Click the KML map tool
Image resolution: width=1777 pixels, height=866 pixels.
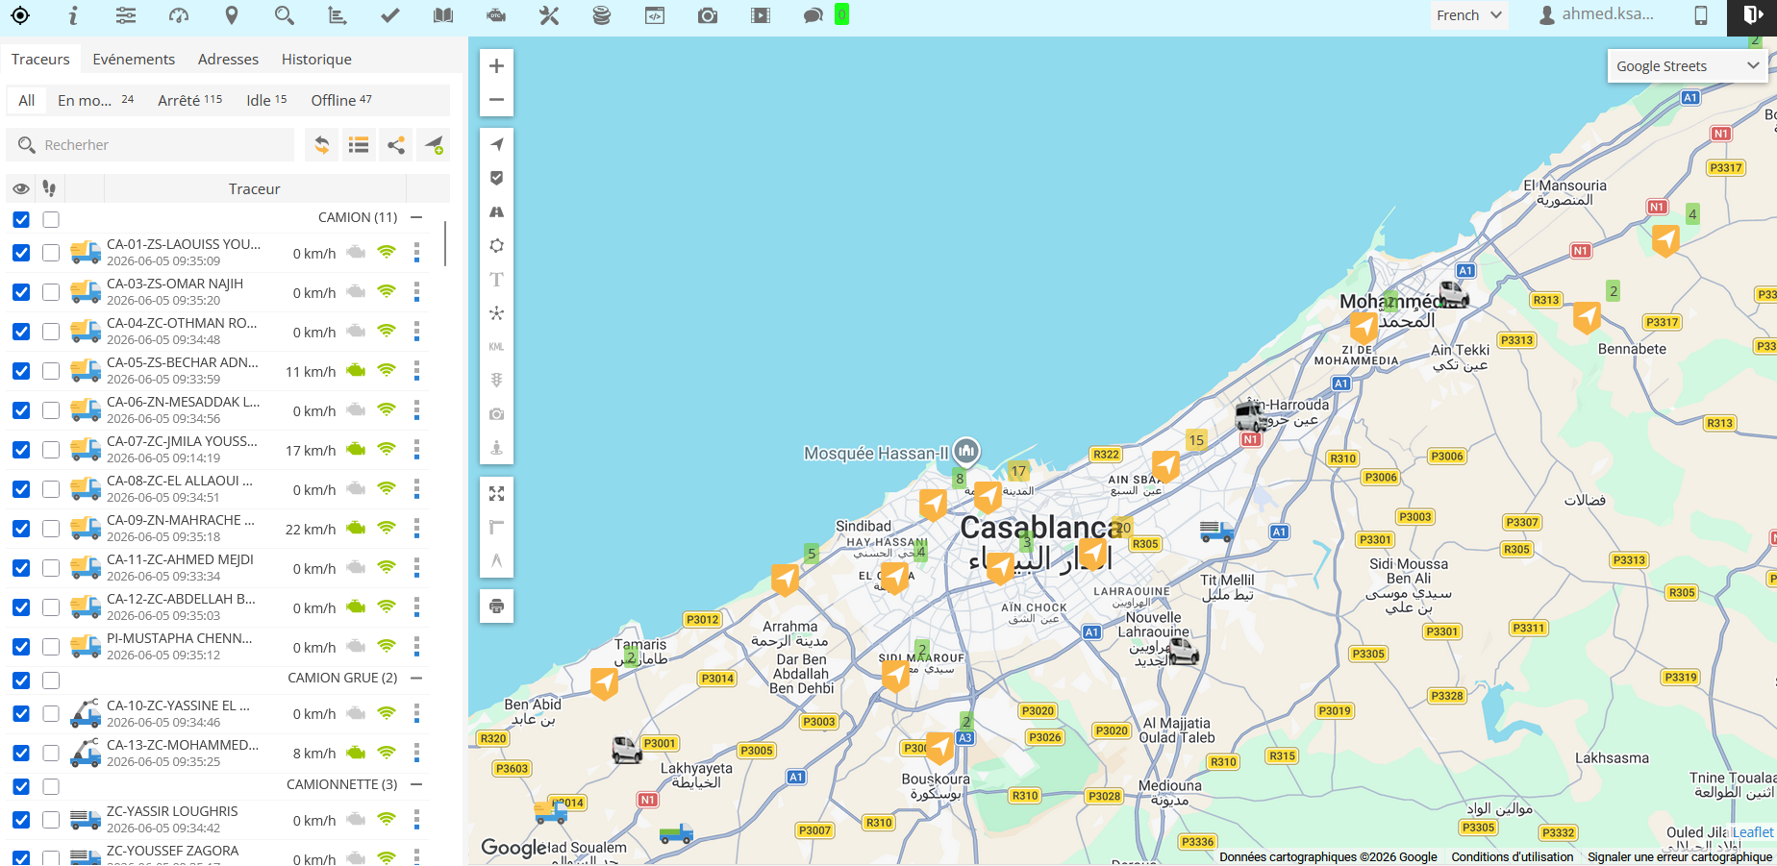(x=496, y=346)
